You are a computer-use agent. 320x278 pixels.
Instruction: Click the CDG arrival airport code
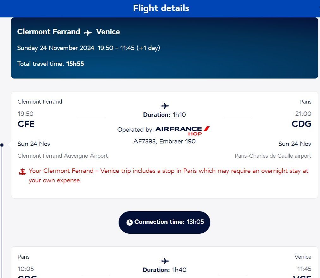click(x=301, y=124)
